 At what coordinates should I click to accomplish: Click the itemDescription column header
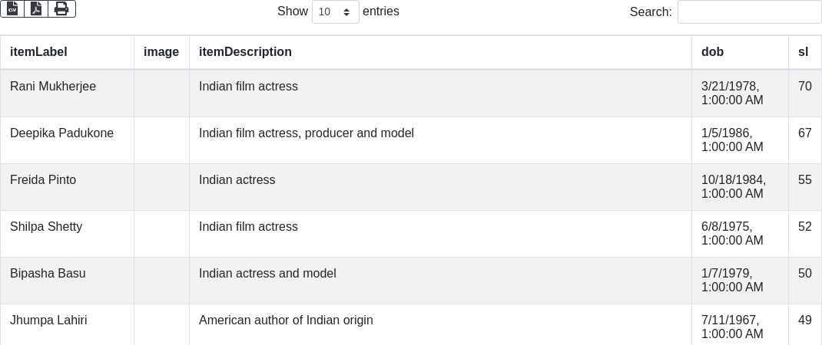(245, 52)
